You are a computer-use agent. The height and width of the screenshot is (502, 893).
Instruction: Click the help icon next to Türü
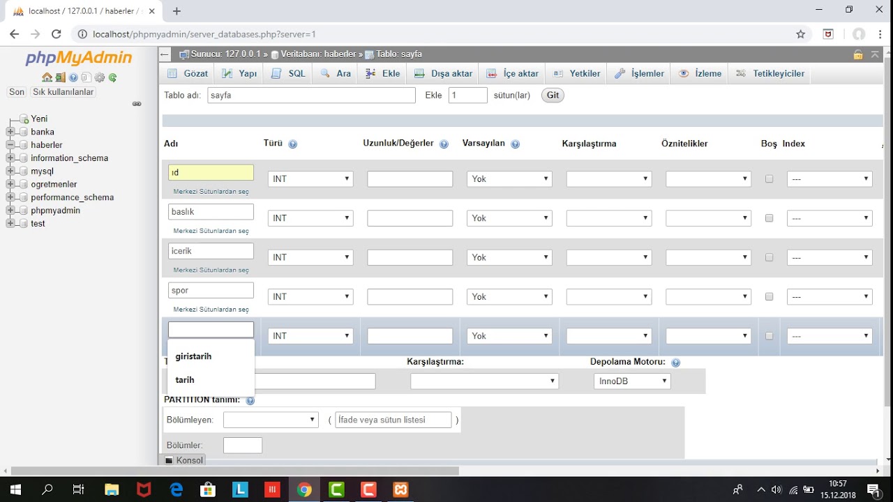click(292, 144)
